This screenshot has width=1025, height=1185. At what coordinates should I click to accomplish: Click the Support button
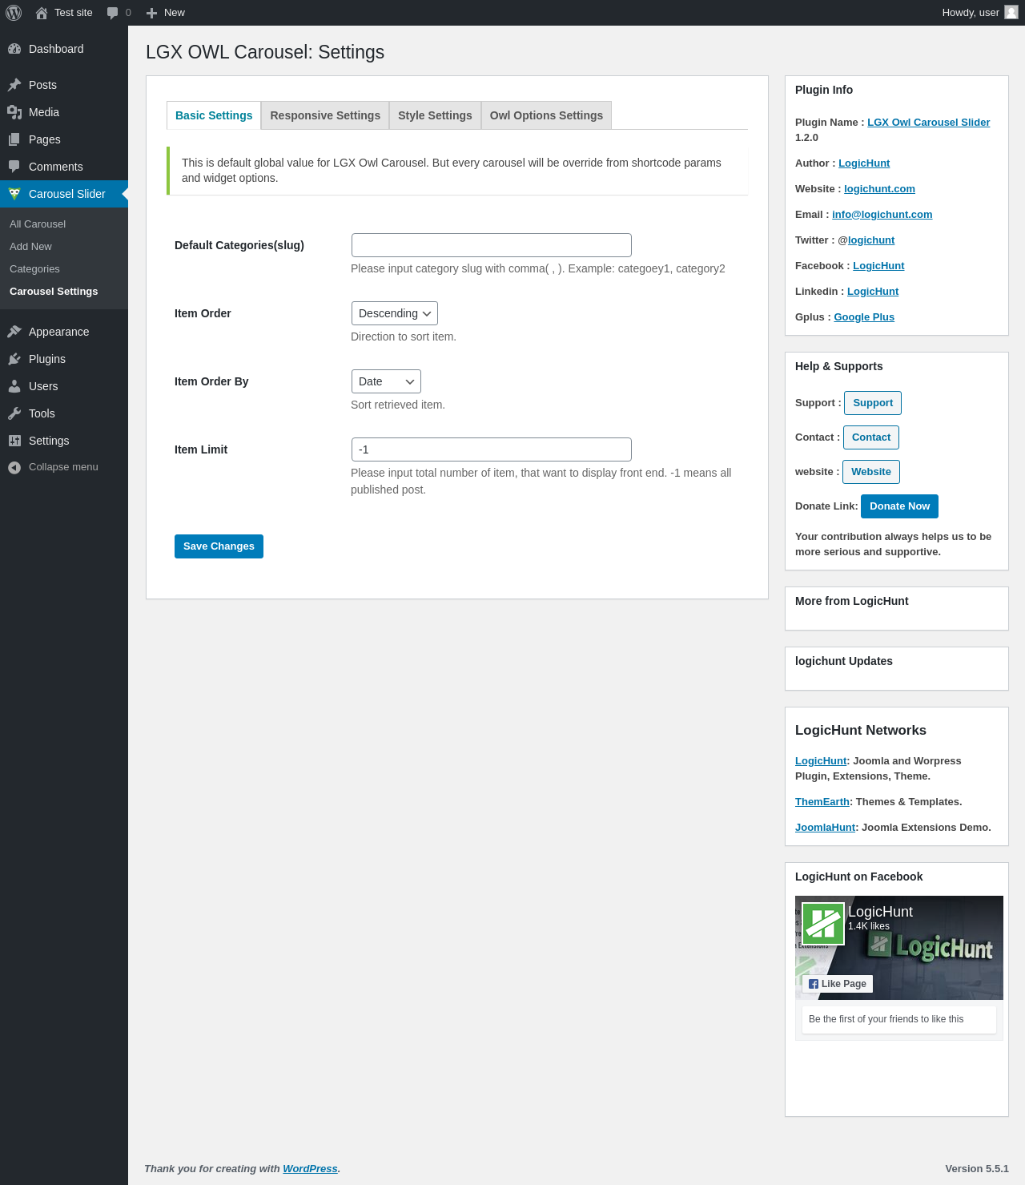(x=873, y=403)
